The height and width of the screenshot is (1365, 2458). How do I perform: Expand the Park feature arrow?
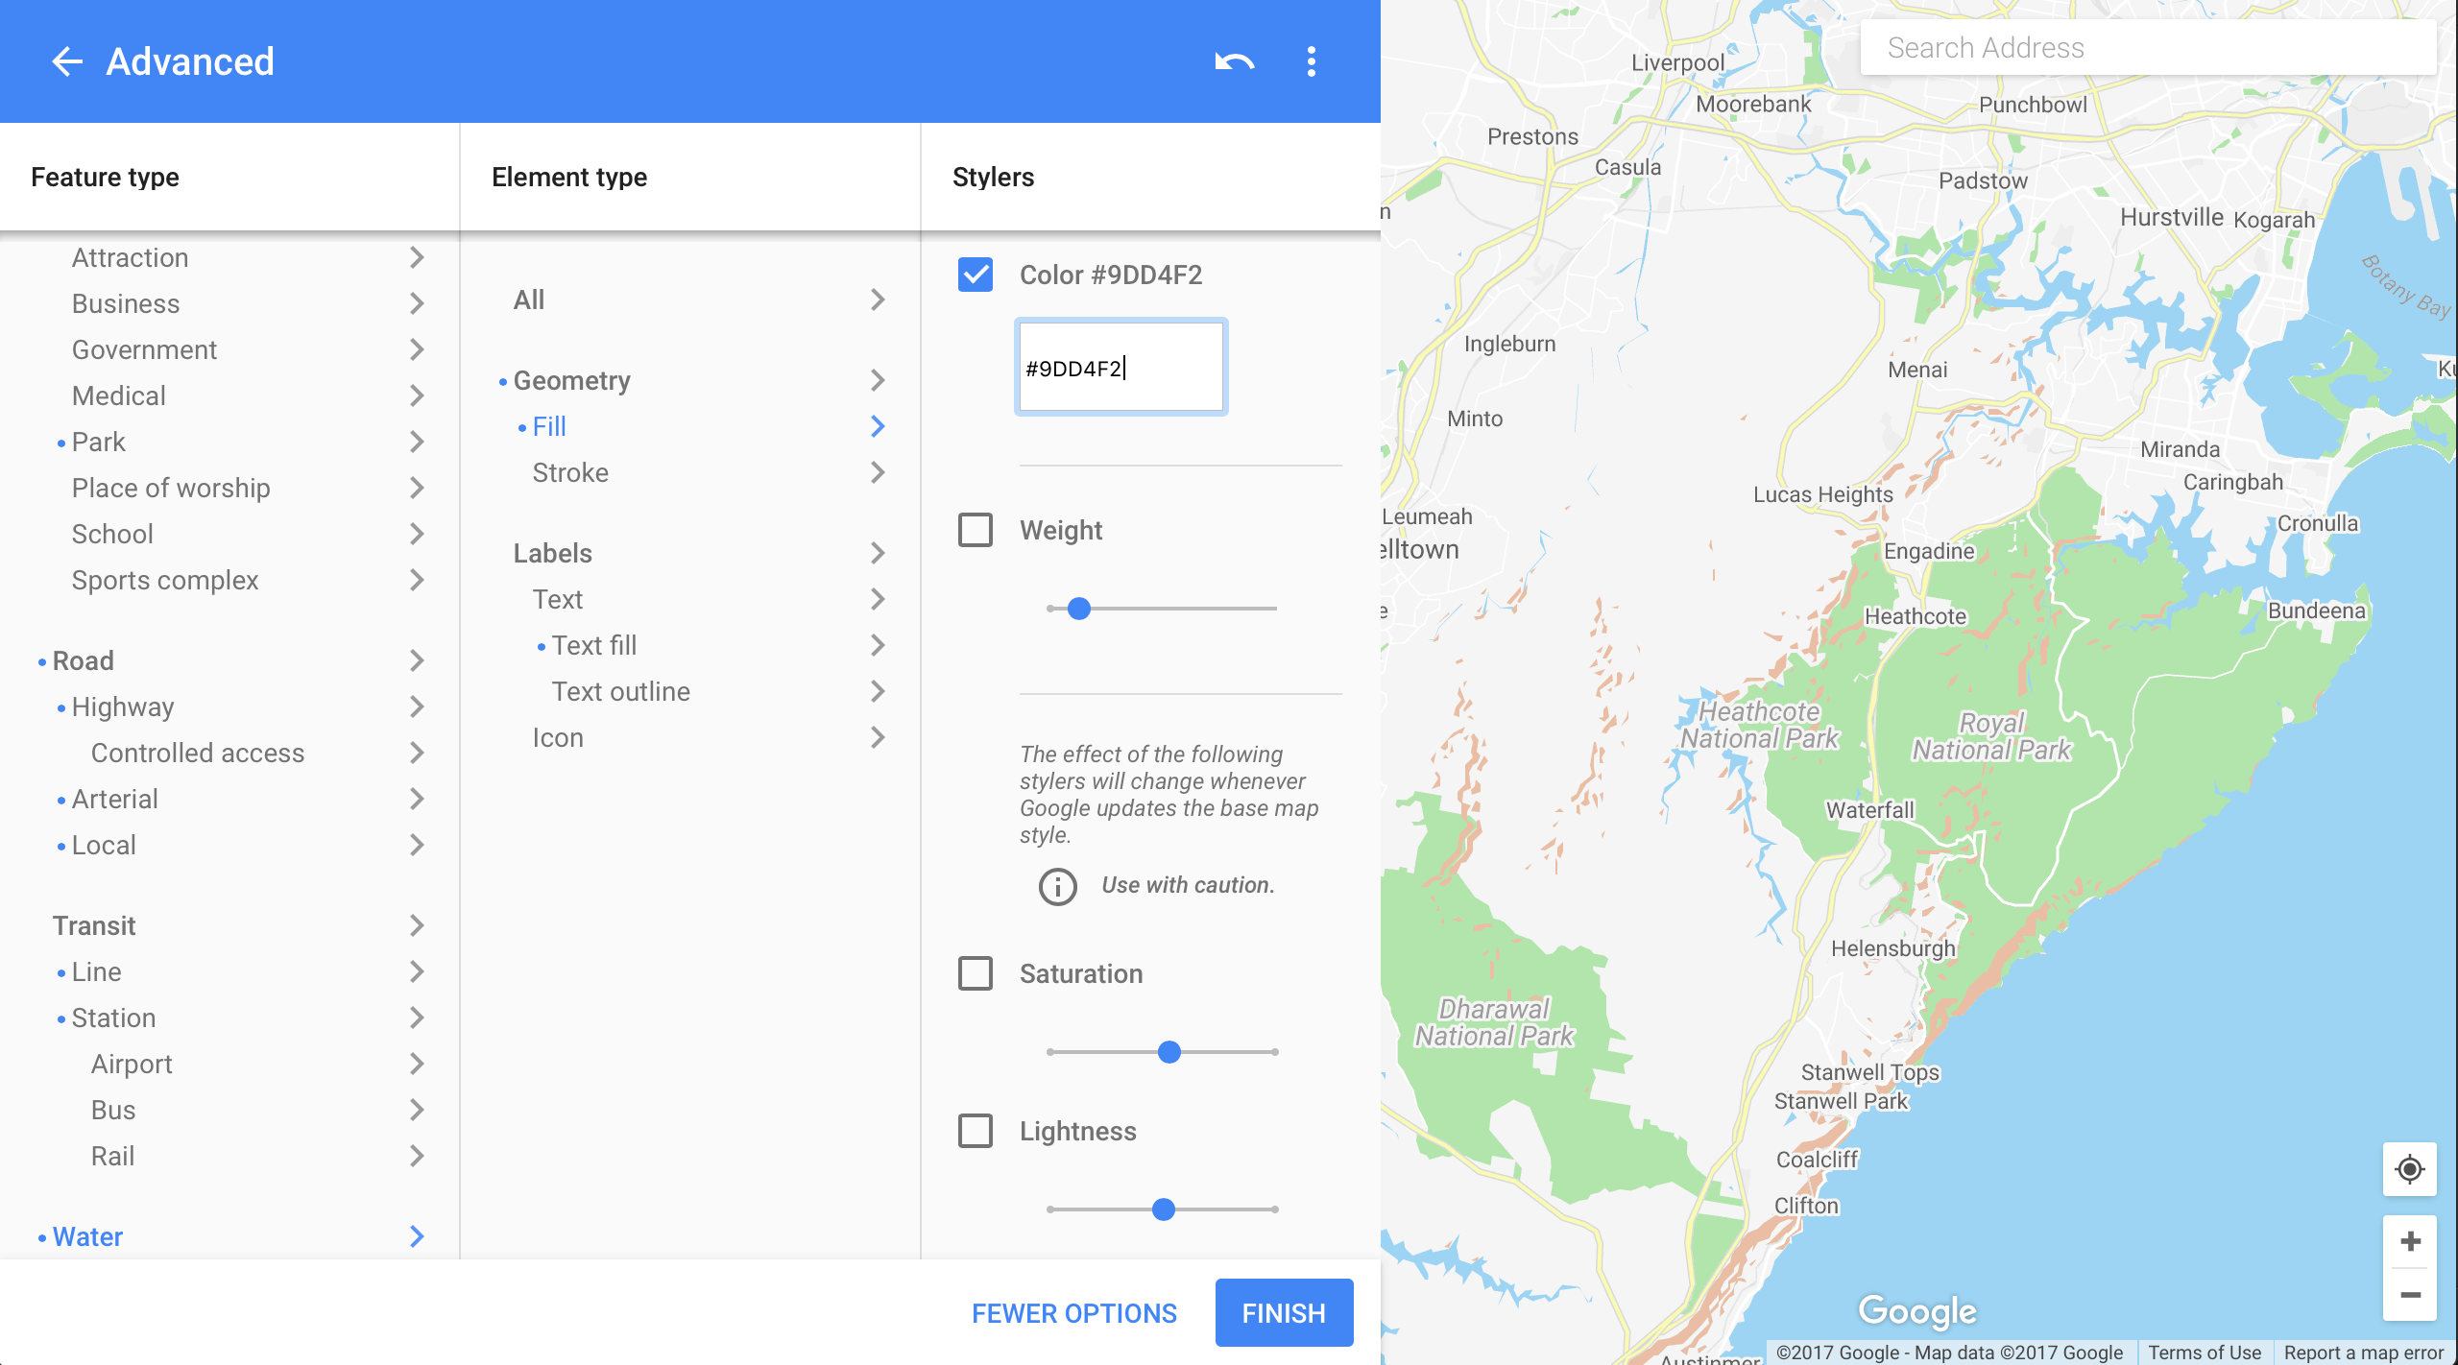coord(417,442)
